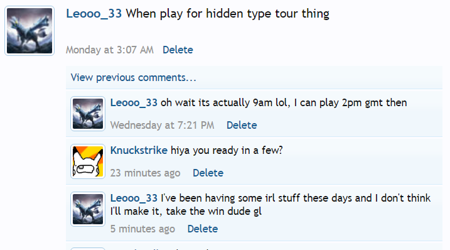Screen dimensions: 450x250
Task: Click the take the win dude gl text
Action: coord(214,212)
